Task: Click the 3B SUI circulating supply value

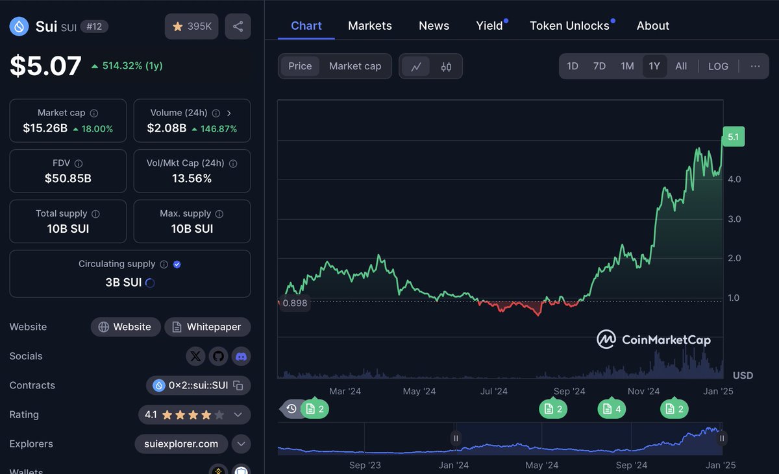Action: click(x=123, y=283)
